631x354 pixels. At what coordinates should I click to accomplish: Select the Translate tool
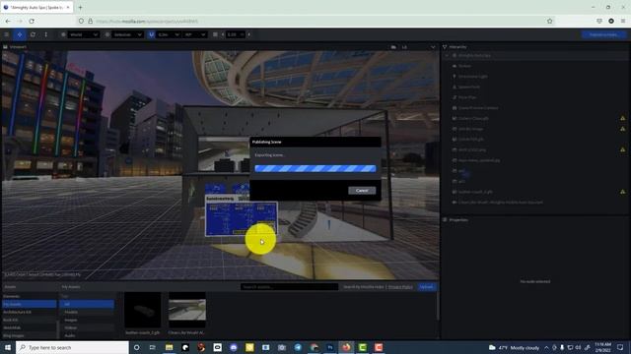tap(20, 34)
